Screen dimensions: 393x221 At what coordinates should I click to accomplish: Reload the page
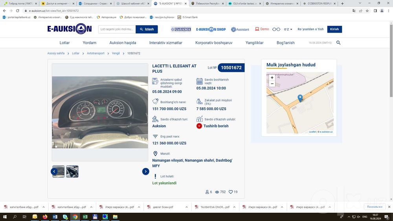click(x=18, y=11)
